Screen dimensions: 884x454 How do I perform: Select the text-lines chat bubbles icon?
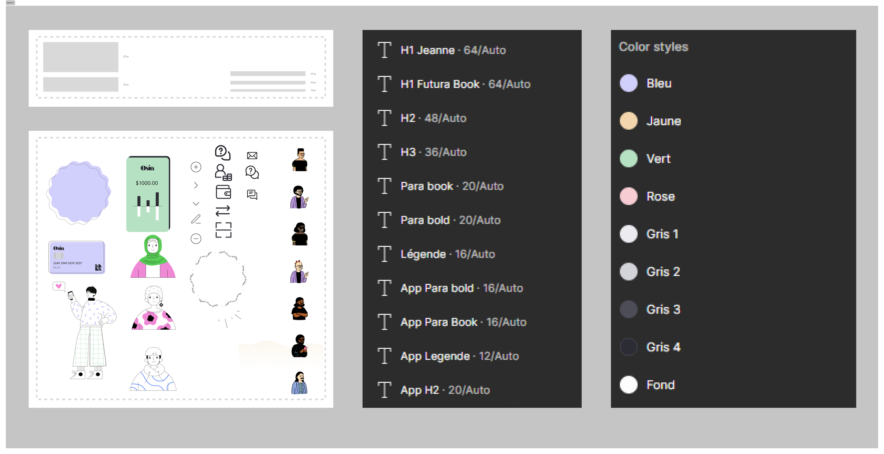pyautogui.click(x=252, y=194)
